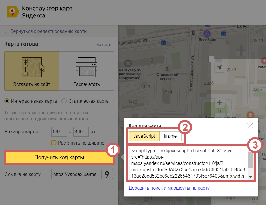The width and height of the screenshot is (266, 205).
Task: Select the Интерактивная карта radio button
Action: tap(7, 101)
